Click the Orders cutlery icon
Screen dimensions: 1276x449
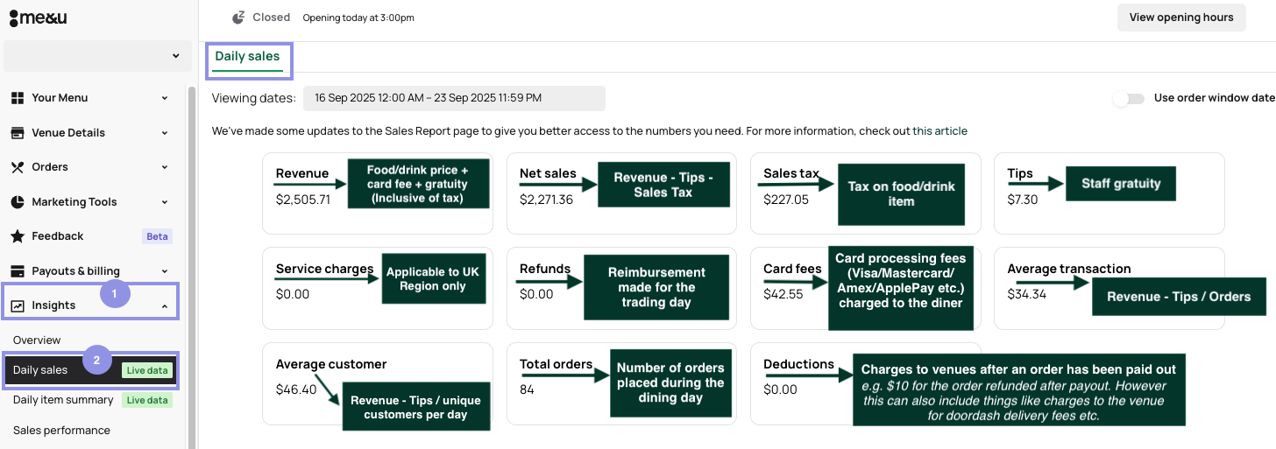tap(17, 167)
